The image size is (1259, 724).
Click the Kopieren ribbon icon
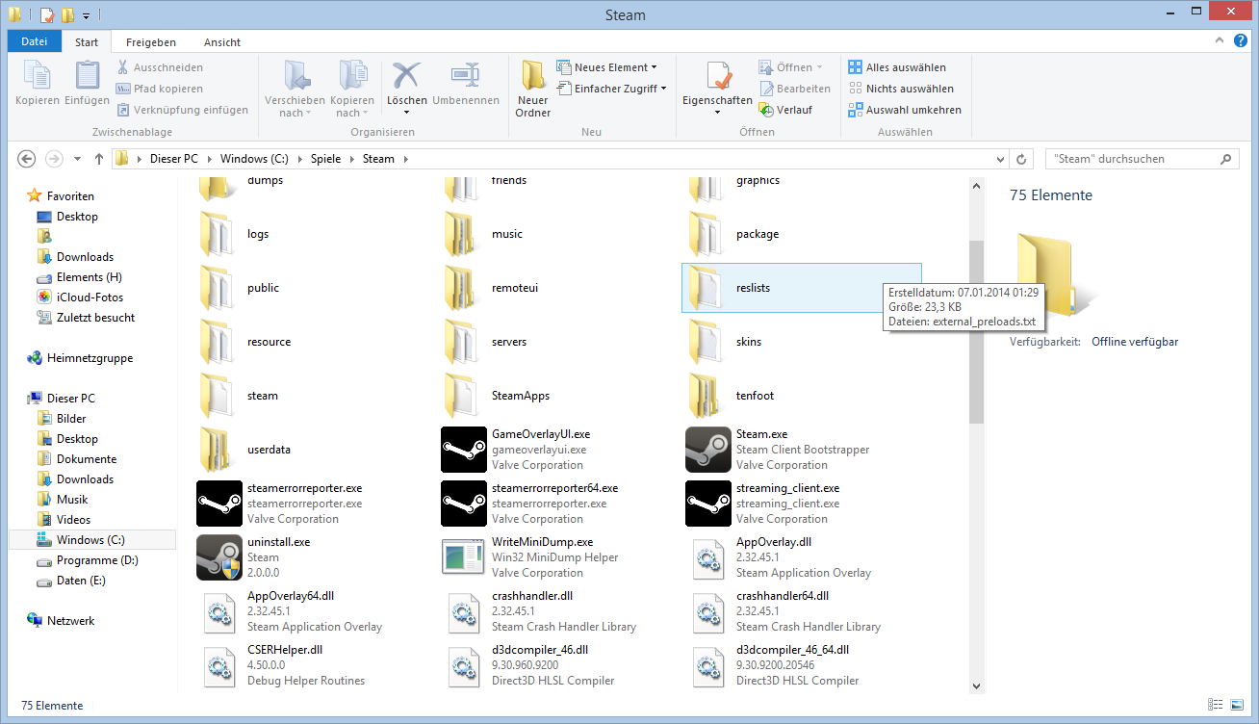coord(38,75)
